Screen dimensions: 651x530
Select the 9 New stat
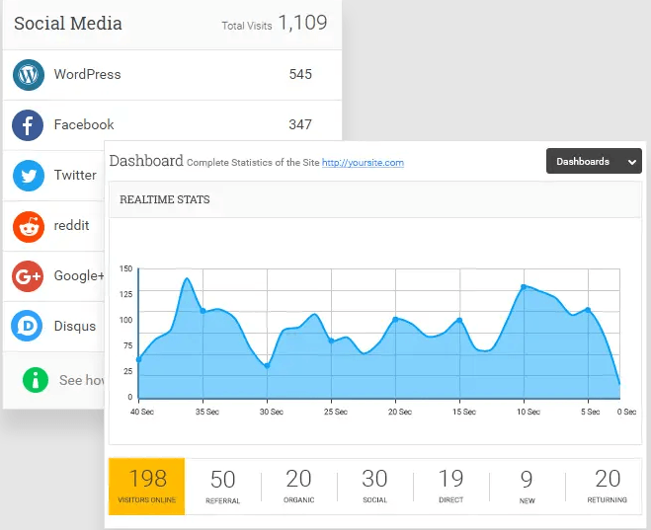(527, 486)
